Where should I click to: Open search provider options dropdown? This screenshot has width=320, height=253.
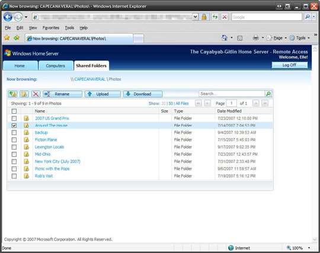coord(314,17)
